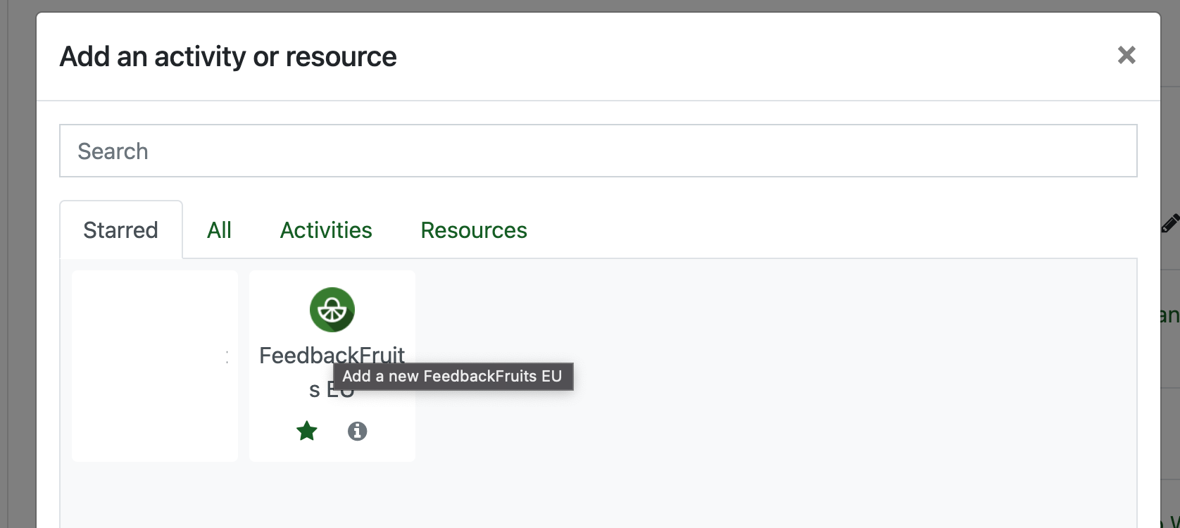The image size is (1180, 528).
Task: Click the 'Add a new FeedbackFruits EU' tooltip
Action: coord(453,377)
